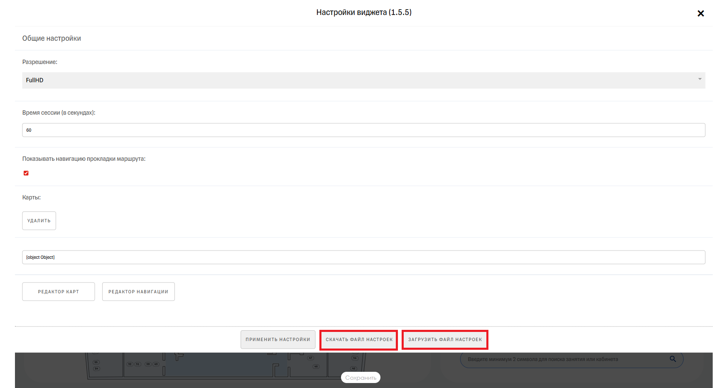Close the widget settings dialog
This screenshot has width=726, height=388.
pyautogui.click(x=700, y=13)
